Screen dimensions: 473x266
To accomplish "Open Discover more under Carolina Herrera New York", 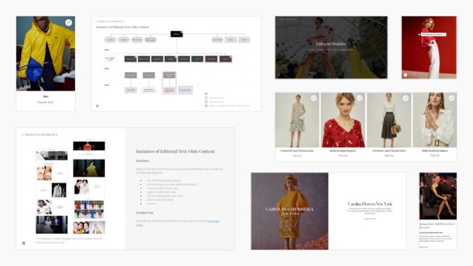I will coord(370,219).
